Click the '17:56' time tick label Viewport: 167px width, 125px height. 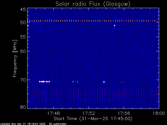(124, 113)
